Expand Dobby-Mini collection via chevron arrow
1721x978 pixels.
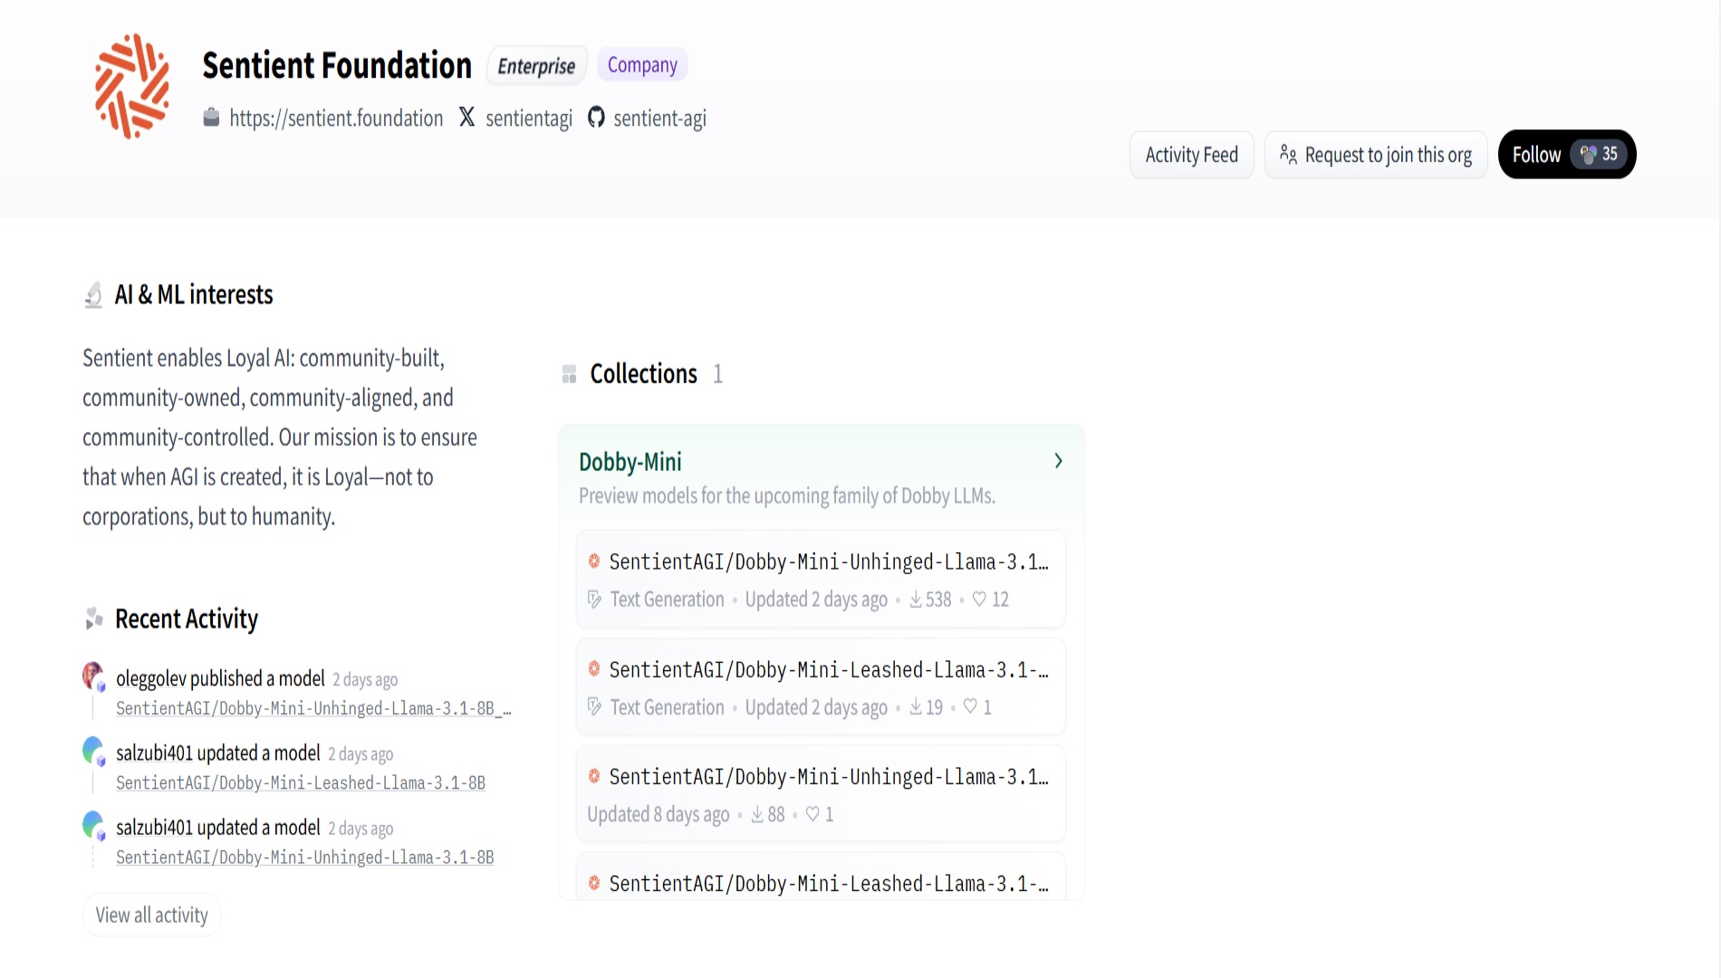pyautogui.click(x=1058, y=461)
